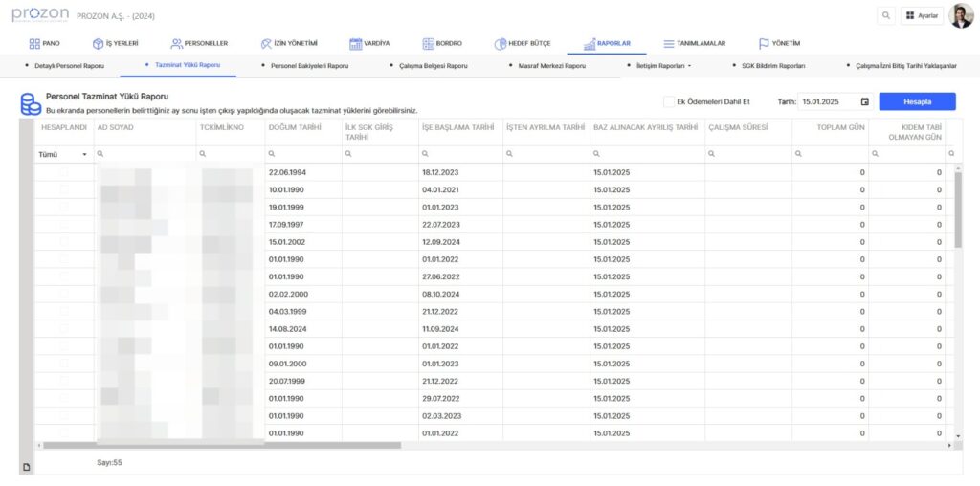Open the Tümü filter dropdown

[63, 154]
